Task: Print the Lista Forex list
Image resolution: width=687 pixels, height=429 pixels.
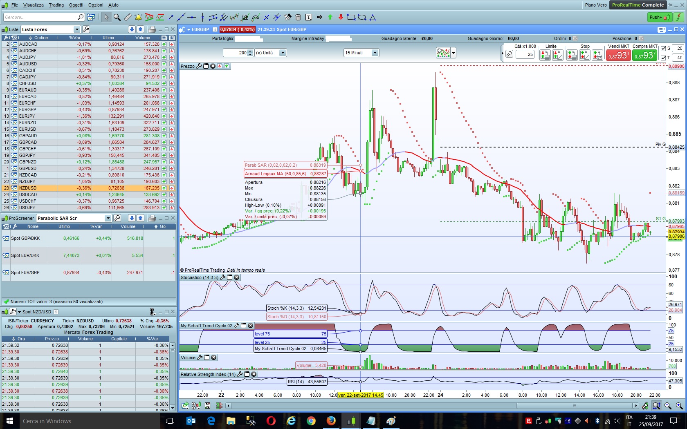Action: [x=152, y=29]
